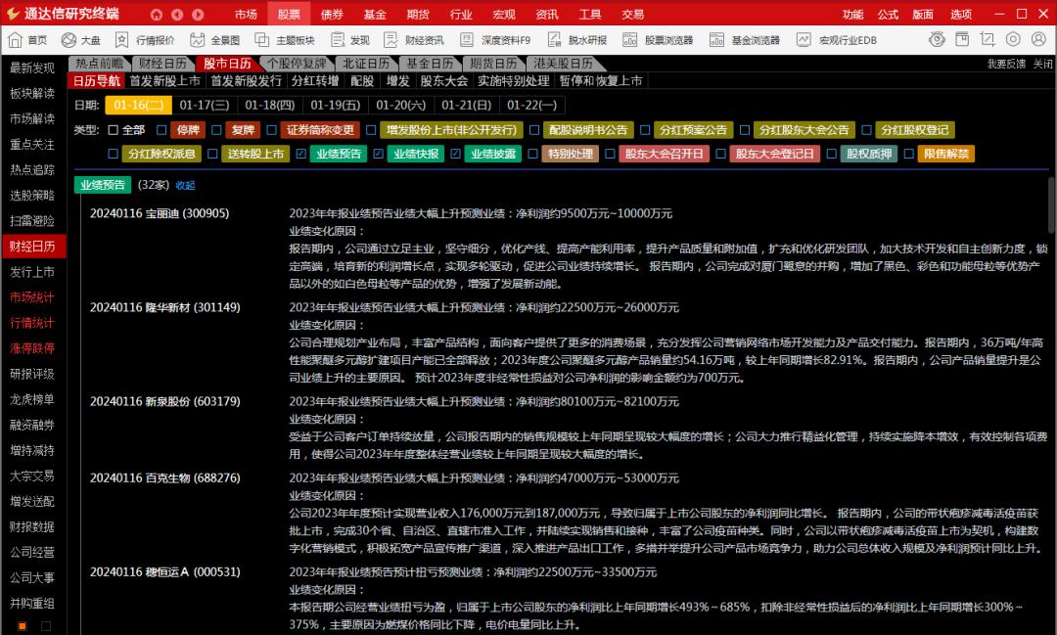
Task: Tick the 股权质押 checkbox
Action: 832,154
